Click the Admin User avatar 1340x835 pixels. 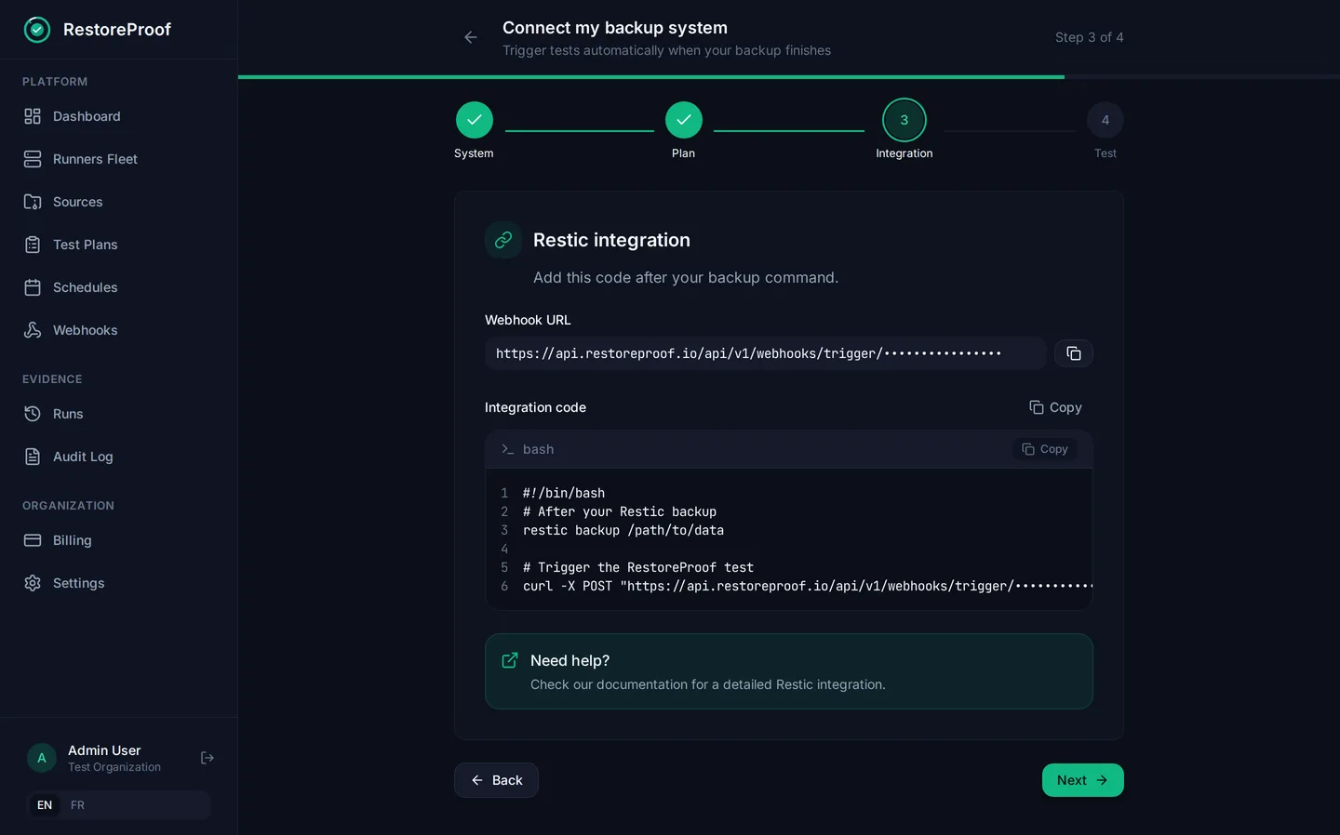click(x=41, y=758)
